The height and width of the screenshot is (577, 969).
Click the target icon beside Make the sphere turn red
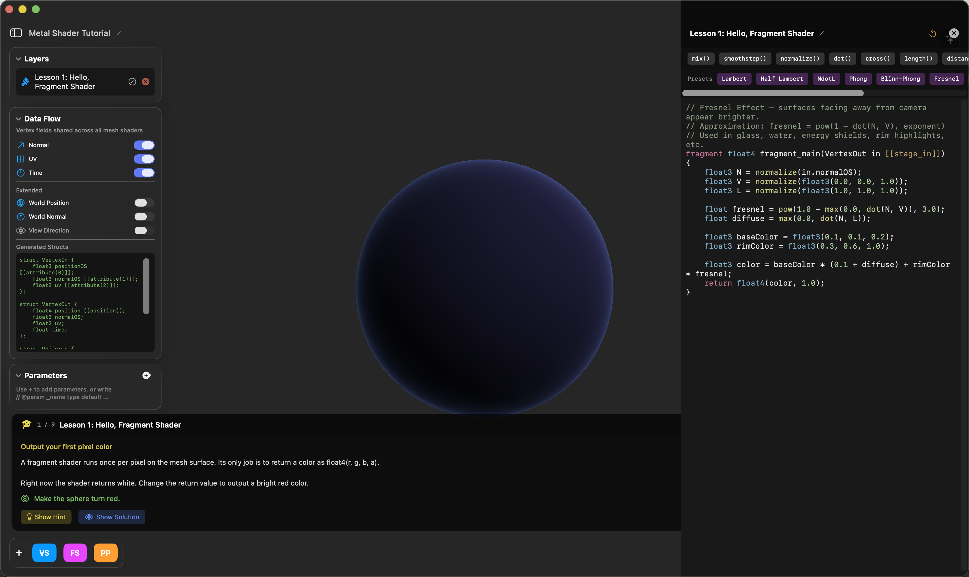click(x=25, y=499)
